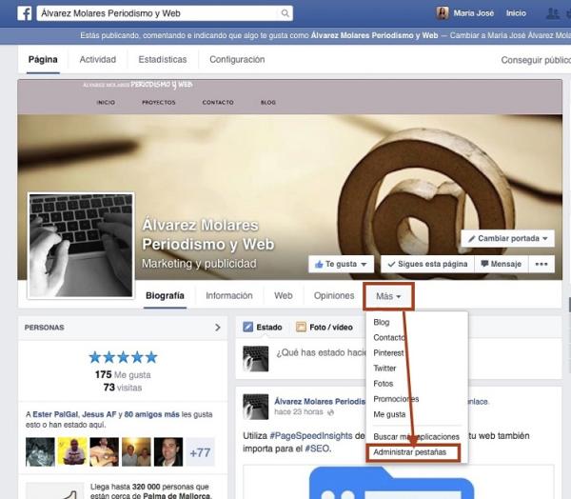Click the 175 Me gusta count
This screenshot has width=571, height=499.
point(123,374)
